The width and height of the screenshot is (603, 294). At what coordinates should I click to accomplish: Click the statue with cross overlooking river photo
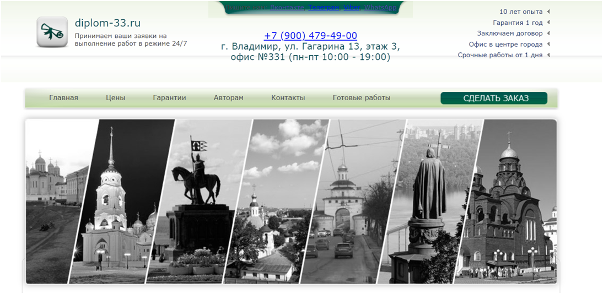(429, 202)
